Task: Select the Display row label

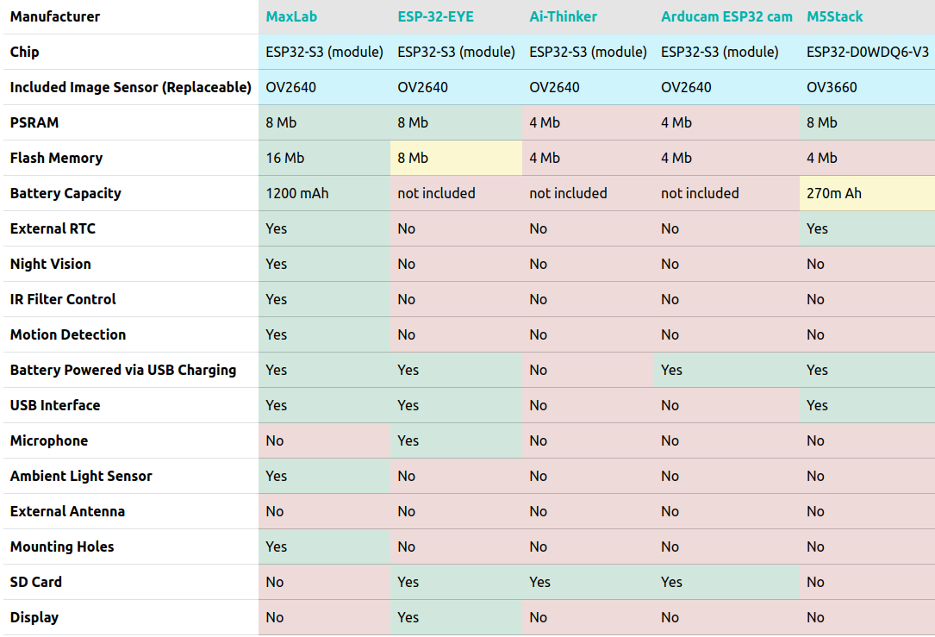Action: (x=34, y=617)
